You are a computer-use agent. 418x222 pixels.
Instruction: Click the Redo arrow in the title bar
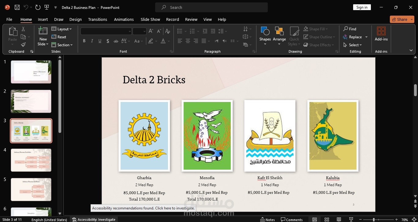38,7
